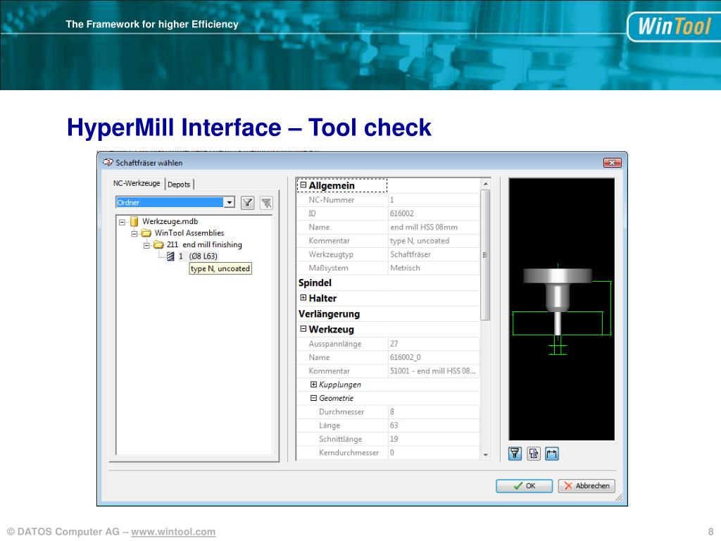Select the Verlängerung section header
This screenshot has width=721, height=541.
point(330,314)
